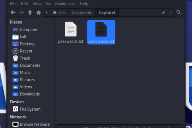Viewport: 192px width, 128px height.
Task: Click the Downloads folder icon in sidebar
Action: pyautogui.click(x=15, y=94)
